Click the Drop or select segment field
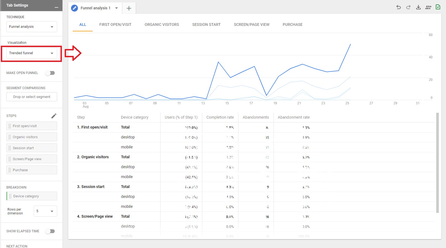Viewport: 446px width, 248px height. coord(32,97)
